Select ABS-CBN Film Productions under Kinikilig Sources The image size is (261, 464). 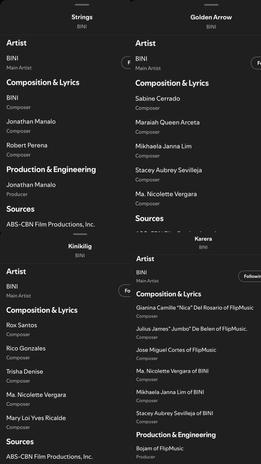pyautogui.click(x=49, y=457)
